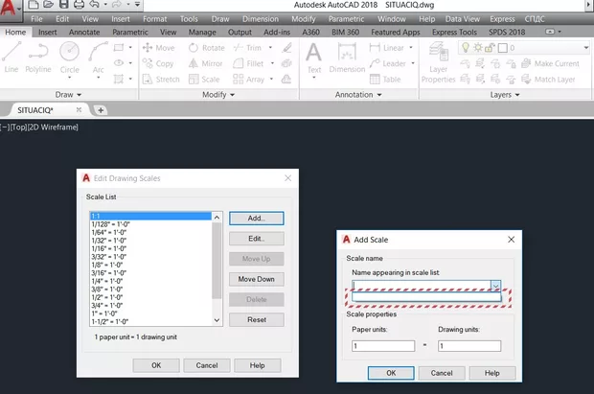Open the AutoCAD application menu logo

pyautogui.click(x=9, y=8)
